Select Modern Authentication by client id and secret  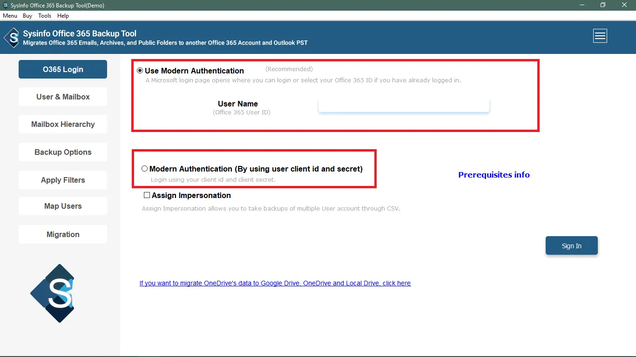point(144,169)
